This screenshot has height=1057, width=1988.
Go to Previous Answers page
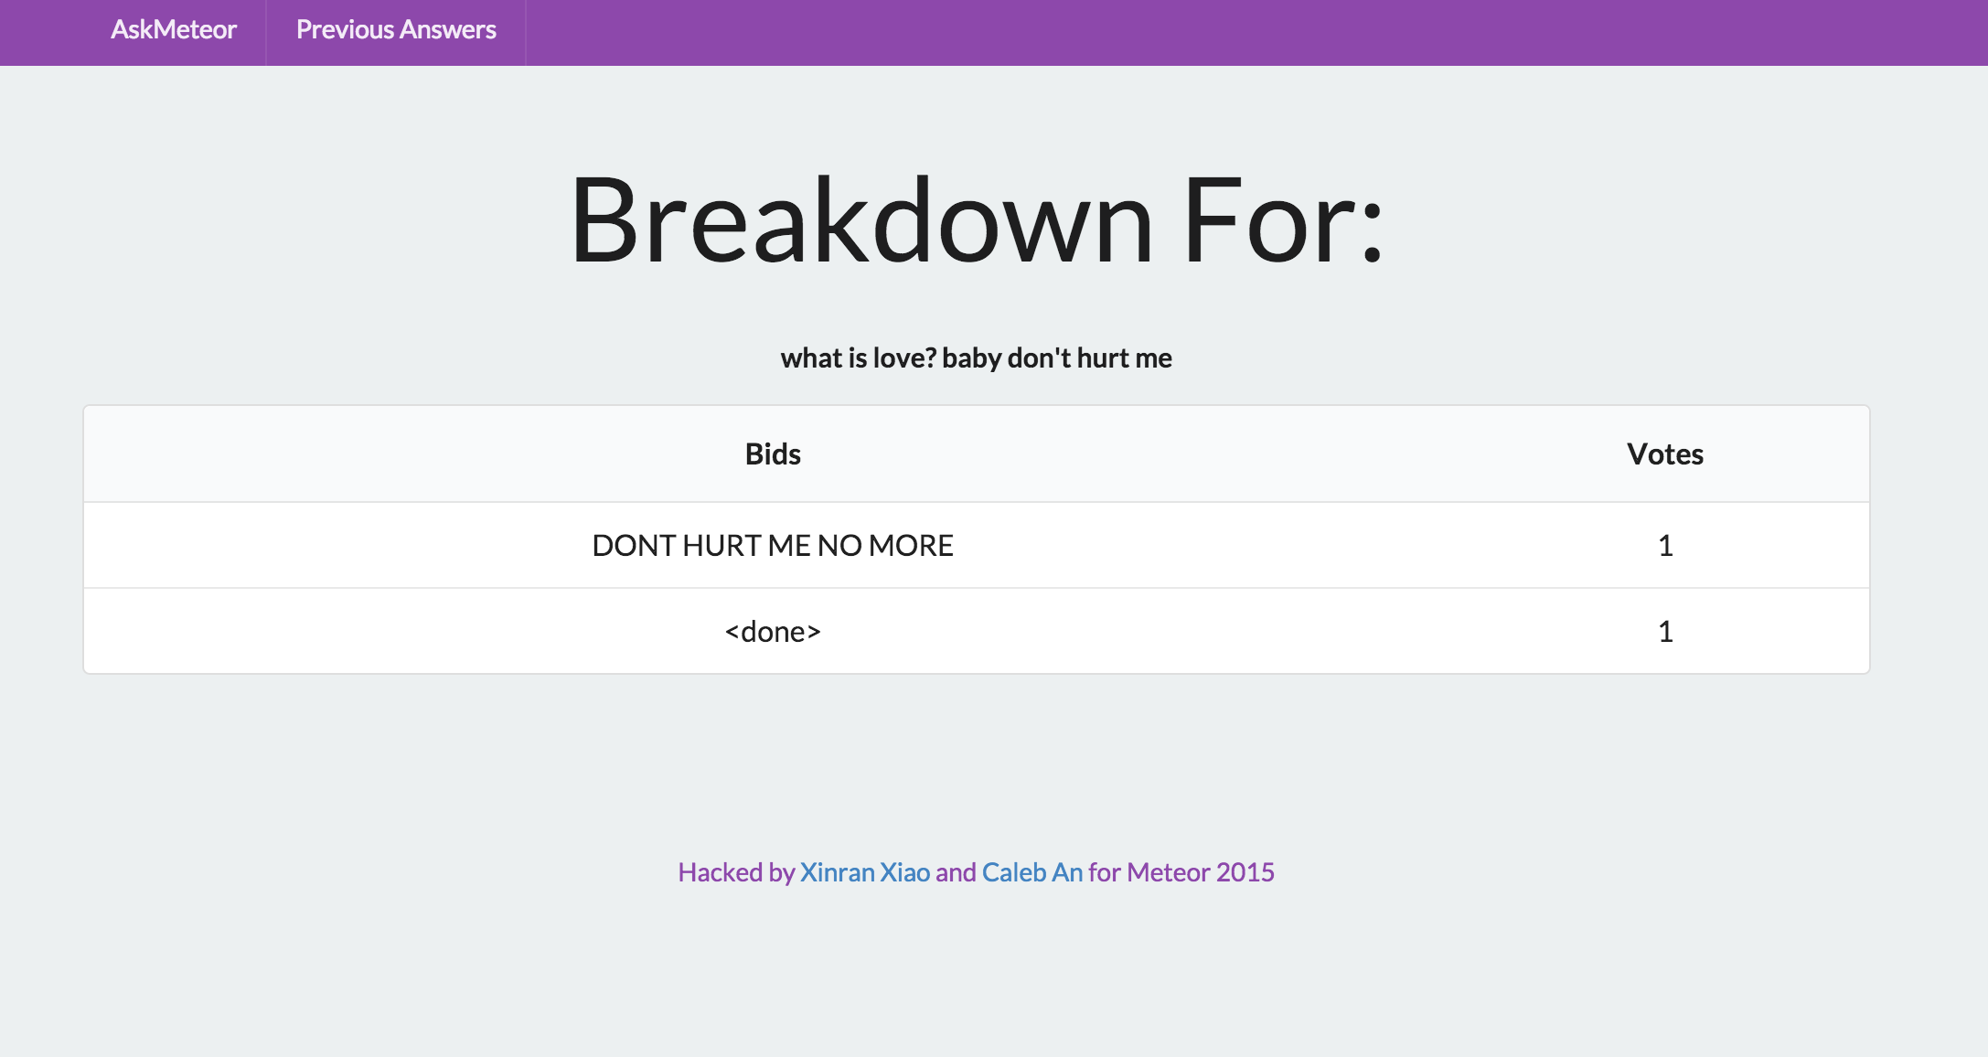(x=396, y=30)
